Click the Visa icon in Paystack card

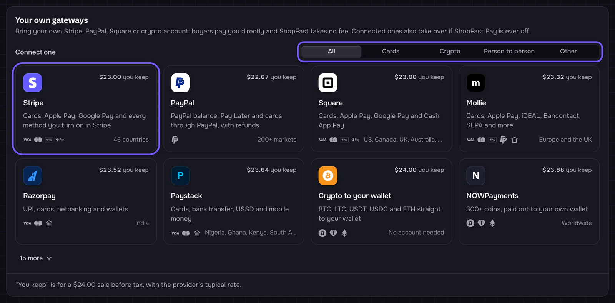pyautogui.click(x=175, y=233)
